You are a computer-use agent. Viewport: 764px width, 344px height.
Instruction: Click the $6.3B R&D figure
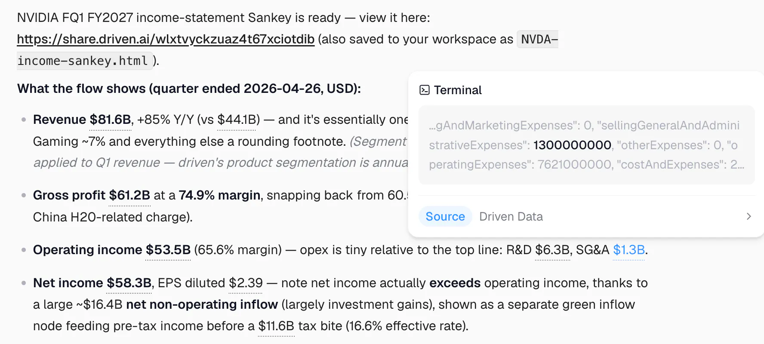553,250
